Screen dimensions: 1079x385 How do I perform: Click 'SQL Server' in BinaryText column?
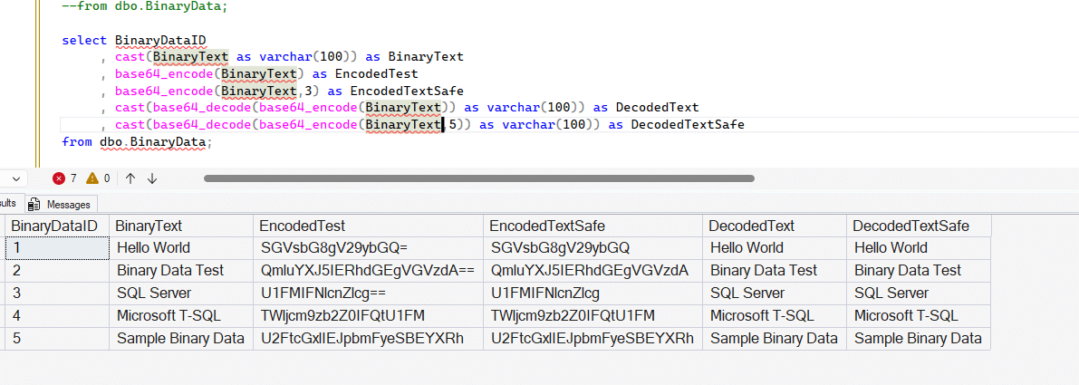pos(181,294)
